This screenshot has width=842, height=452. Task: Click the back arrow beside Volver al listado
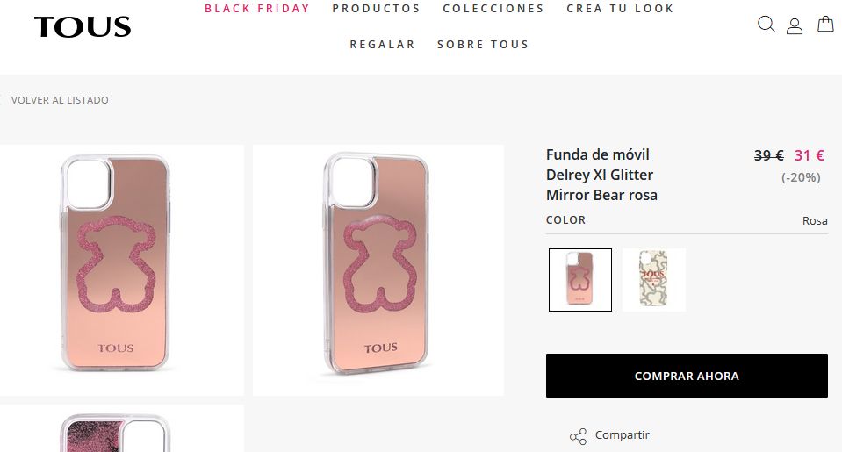[2, 100]
